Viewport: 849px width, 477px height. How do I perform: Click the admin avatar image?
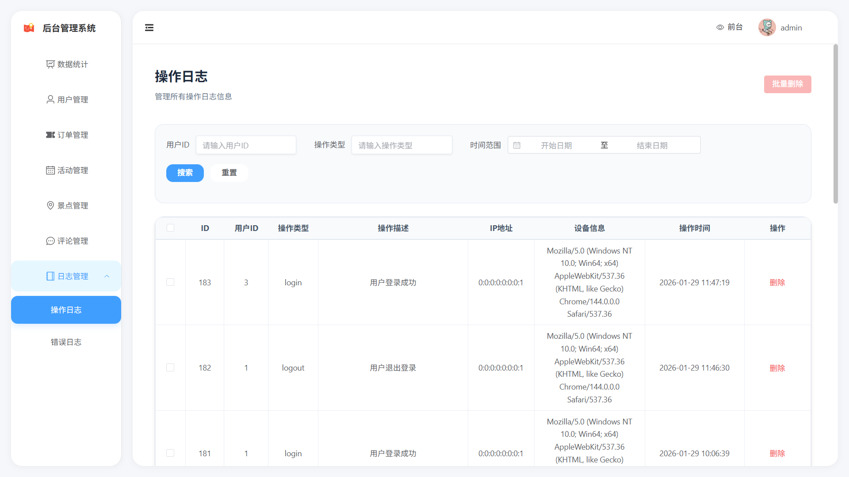point(767,27)
